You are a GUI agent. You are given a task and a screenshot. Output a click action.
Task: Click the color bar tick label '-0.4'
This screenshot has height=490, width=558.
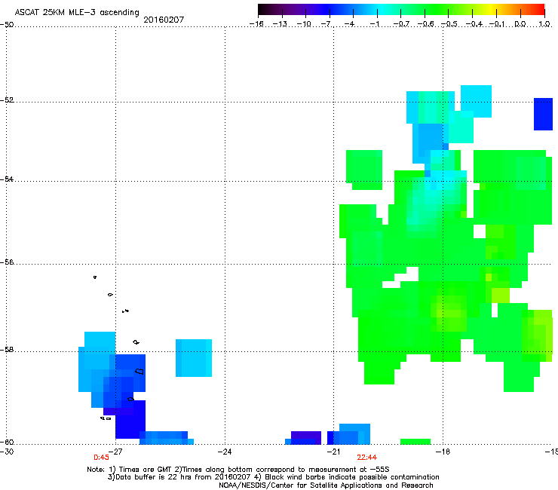[x=474, y=24]
